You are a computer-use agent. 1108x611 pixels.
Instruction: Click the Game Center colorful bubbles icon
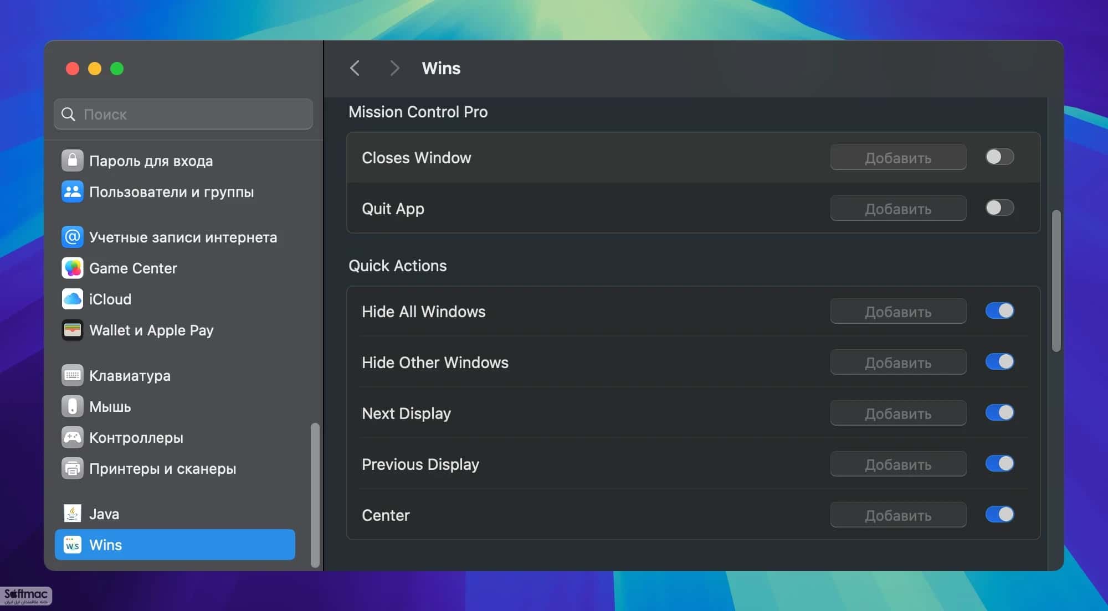72,268
